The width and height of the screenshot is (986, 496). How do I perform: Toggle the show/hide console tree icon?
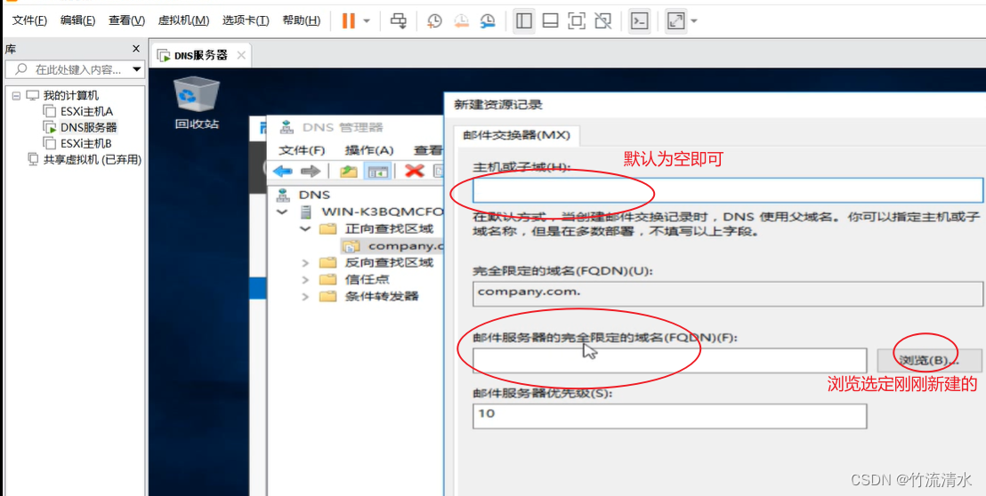click(378, 171)
